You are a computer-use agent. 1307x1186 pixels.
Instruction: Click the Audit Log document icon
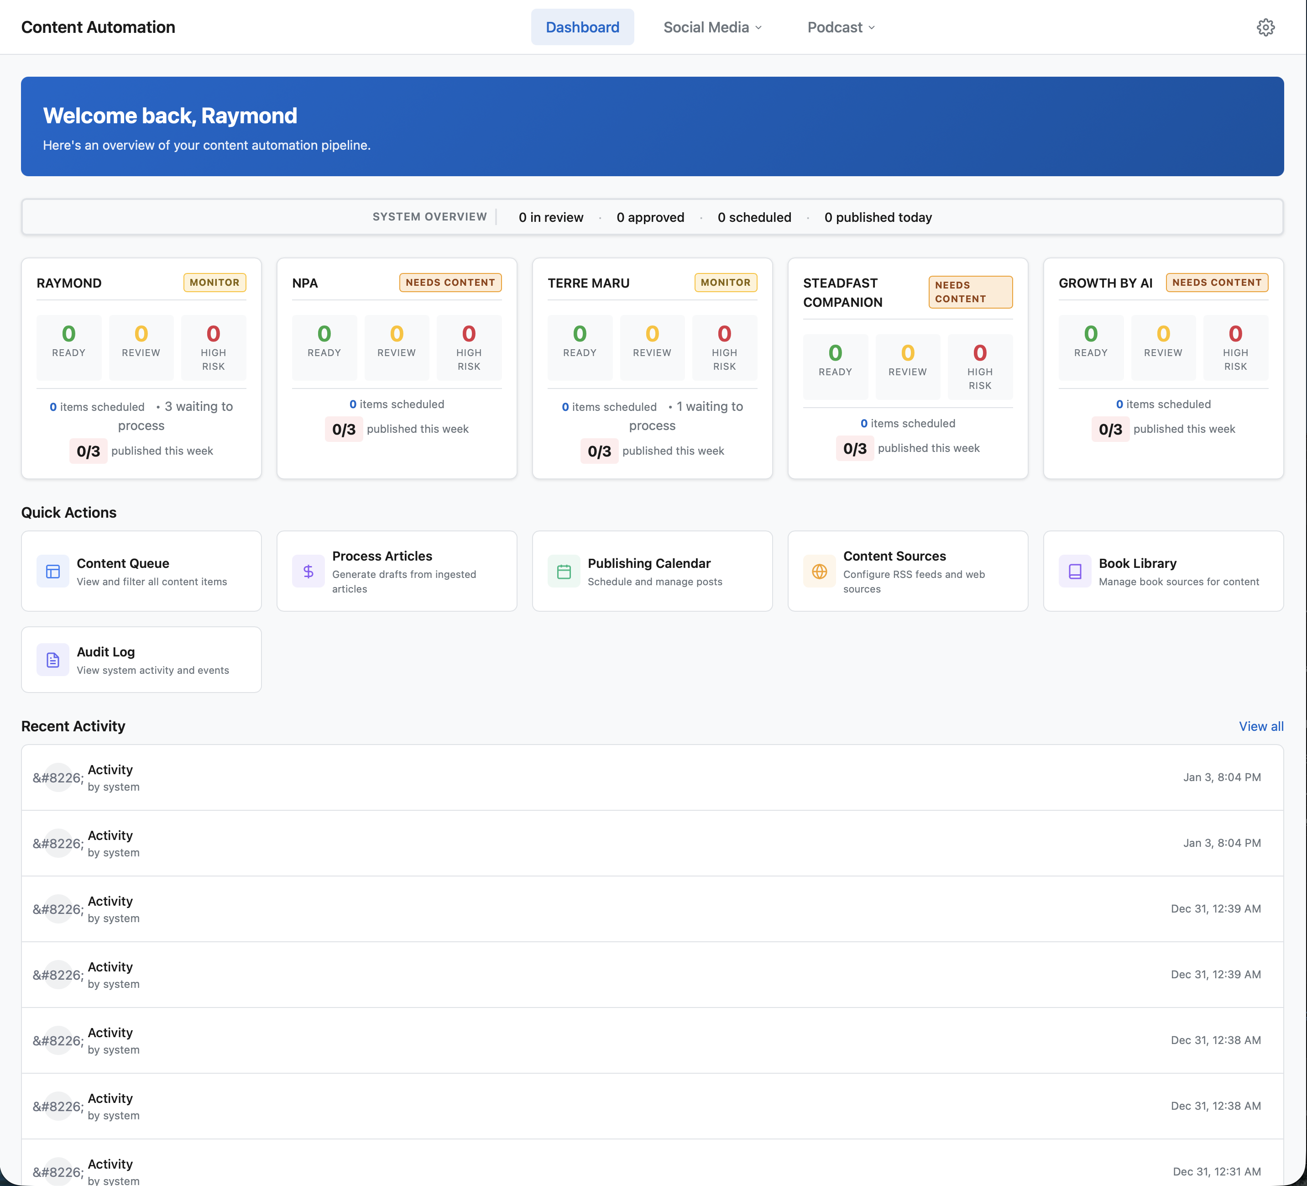(x=52, y=660)
